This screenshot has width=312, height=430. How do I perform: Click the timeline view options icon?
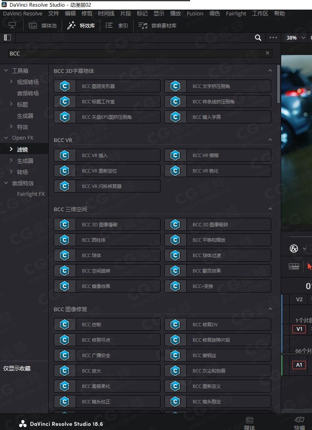click(294, 266)
